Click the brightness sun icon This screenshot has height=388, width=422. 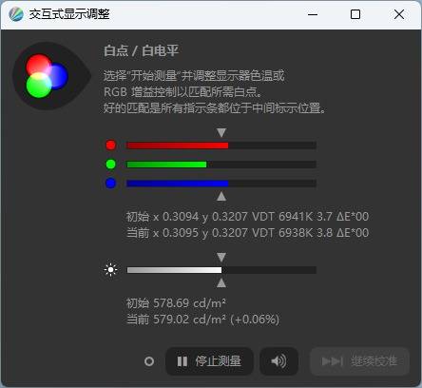click(111, 270)
